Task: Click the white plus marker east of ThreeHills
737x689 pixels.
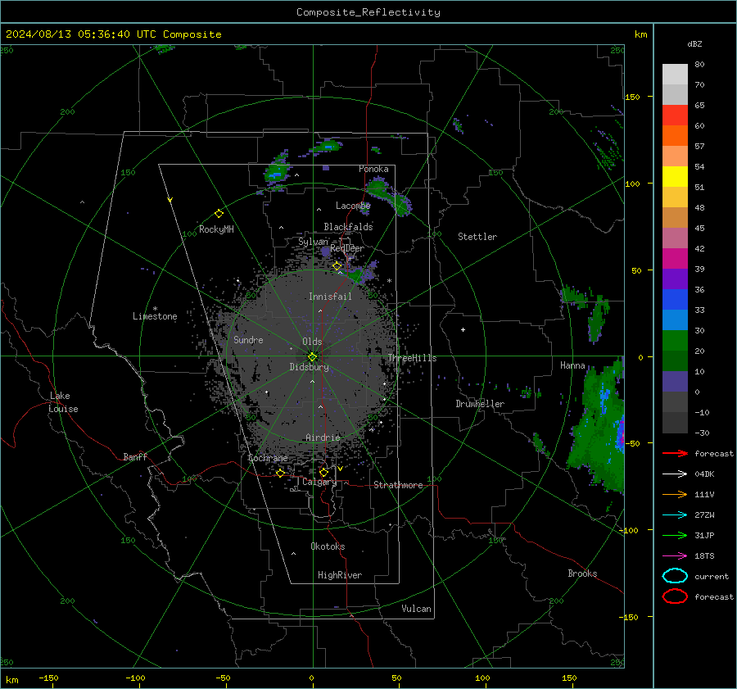Action: 463,329
